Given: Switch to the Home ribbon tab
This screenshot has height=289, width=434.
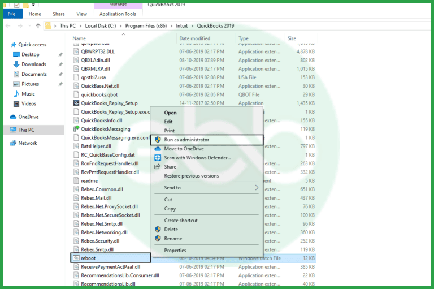Looking at the screenshot, I should pyautogui.click(x=34, y=14).
